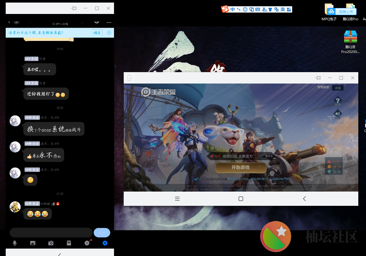The image size is (366, 256).
Task: Dismiss the blue unblock notification bar
Action: point(109,33)
